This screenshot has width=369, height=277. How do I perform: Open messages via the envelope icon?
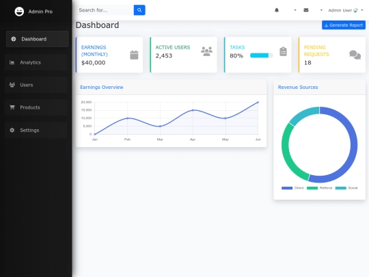306,10
